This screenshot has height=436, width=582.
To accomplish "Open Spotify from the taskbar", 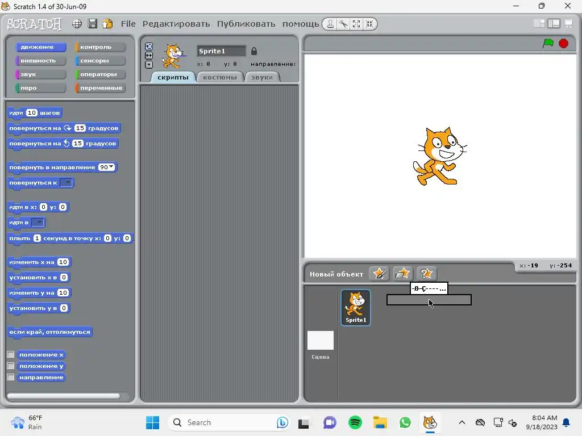I will [355, 422].
